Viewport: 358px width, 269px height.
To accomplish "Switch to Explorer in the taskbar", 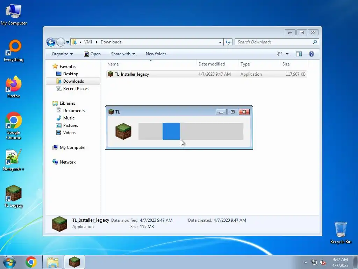I will point(53,262).
